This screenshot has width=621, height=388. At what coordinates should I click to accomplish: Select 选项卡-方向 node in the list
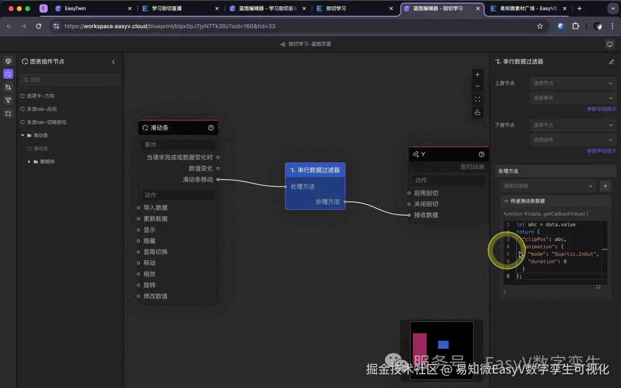point(40,96)
